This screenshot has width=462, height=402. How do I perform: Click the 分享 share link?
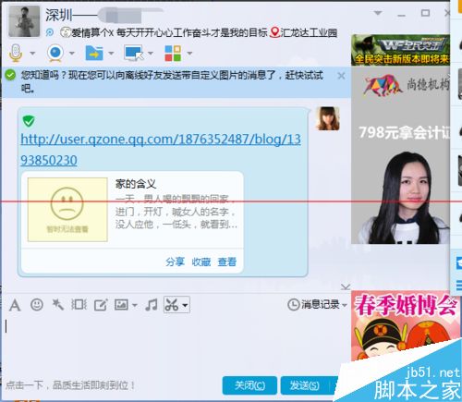(x=175, y=262)
